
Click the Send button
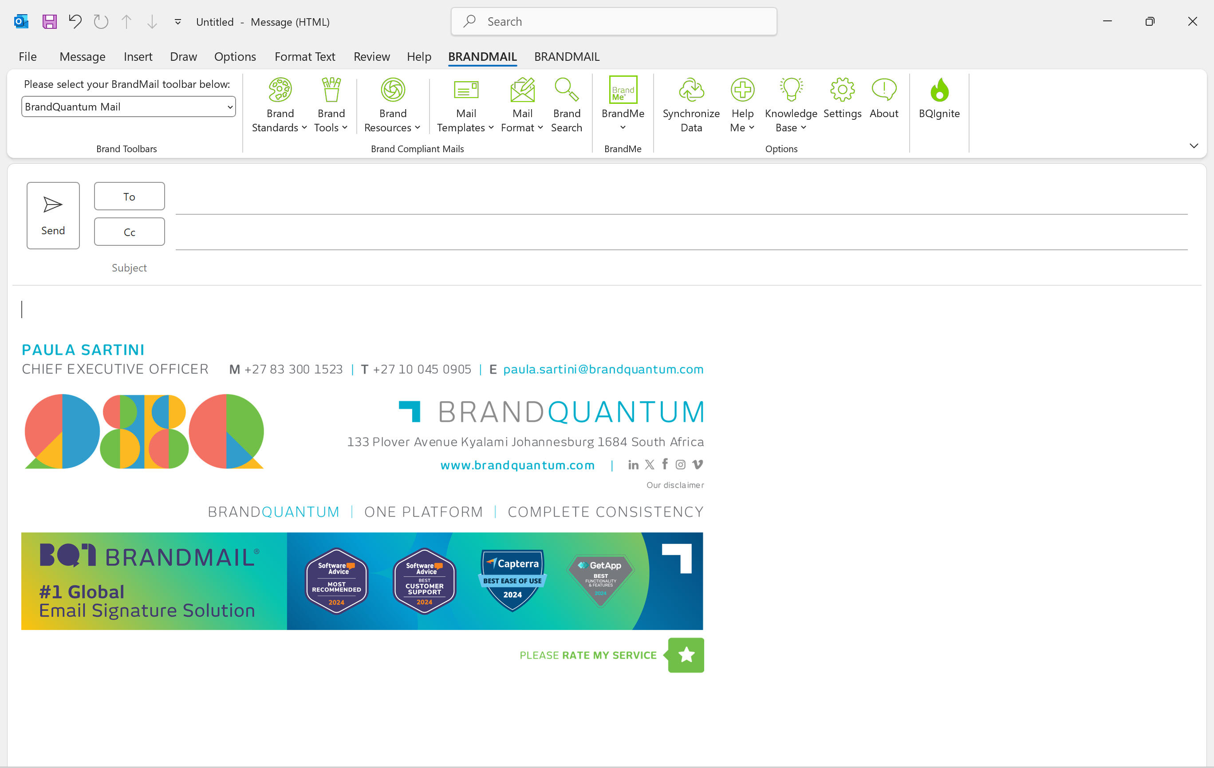[53, 215]
